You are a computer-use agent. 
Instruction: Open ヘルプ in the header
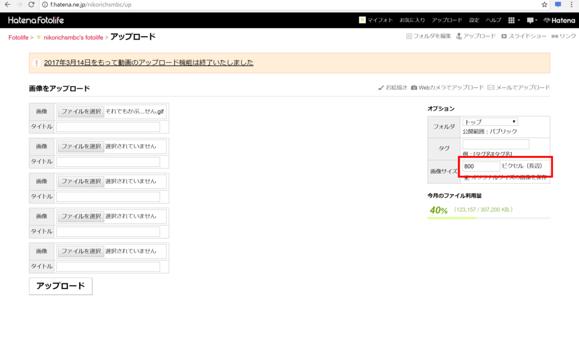pos(493,20)
